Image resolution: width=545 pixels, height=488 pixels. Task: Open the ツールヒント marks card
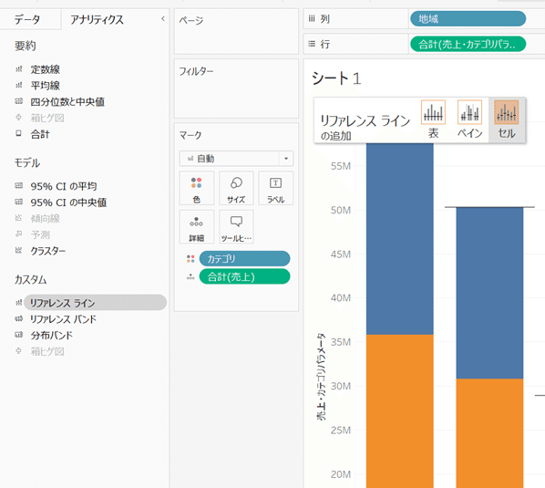(x=236, y=227)
